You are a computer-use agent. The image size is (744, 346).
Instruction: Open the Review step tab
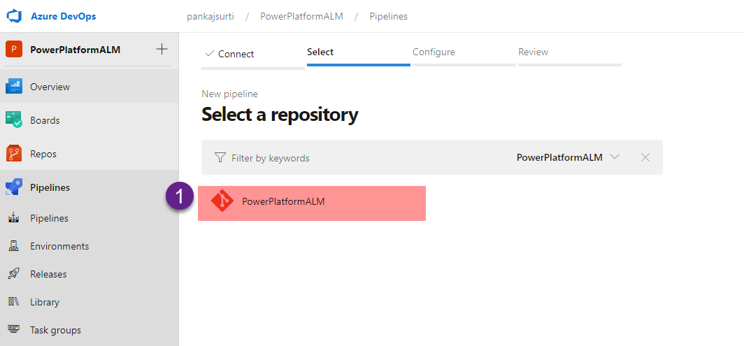(x=533, y=52)
